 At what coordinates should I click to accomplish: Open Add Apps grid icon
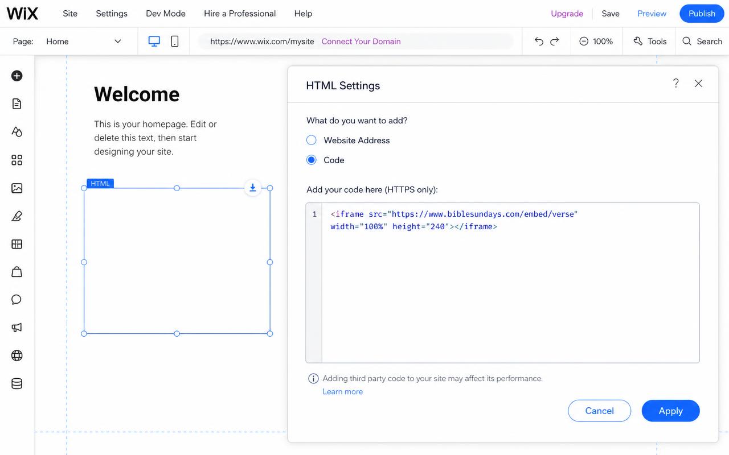(17, 160)
